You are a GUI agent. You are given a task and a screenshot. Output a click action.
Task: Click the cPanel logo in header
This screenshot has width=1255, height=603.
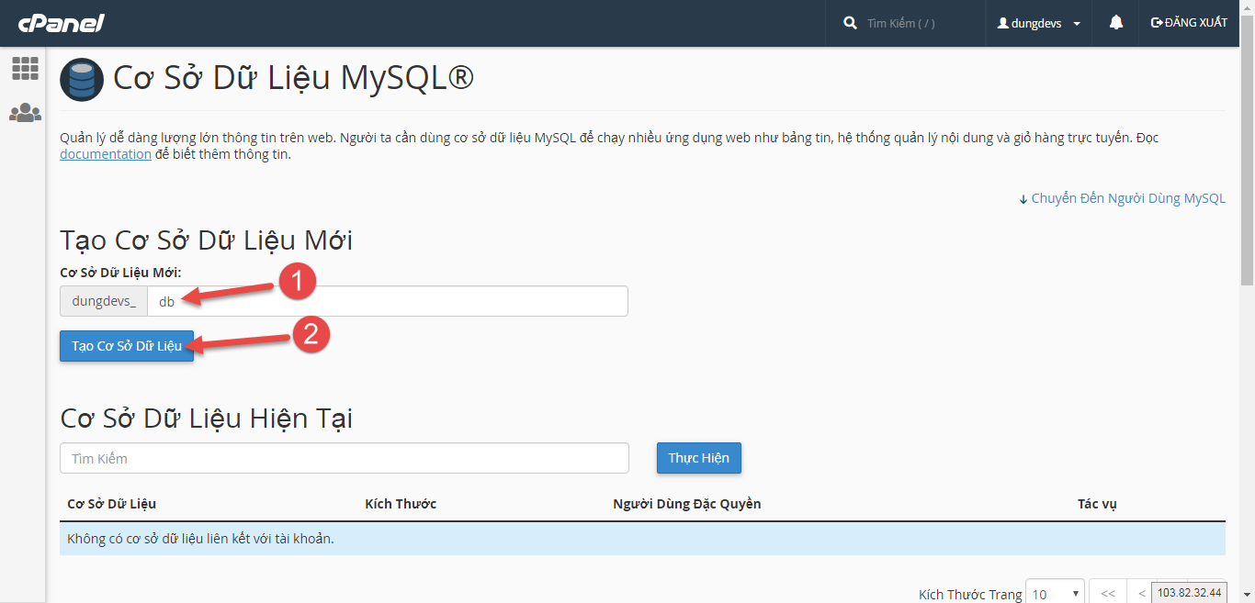(x=63, y=23)
